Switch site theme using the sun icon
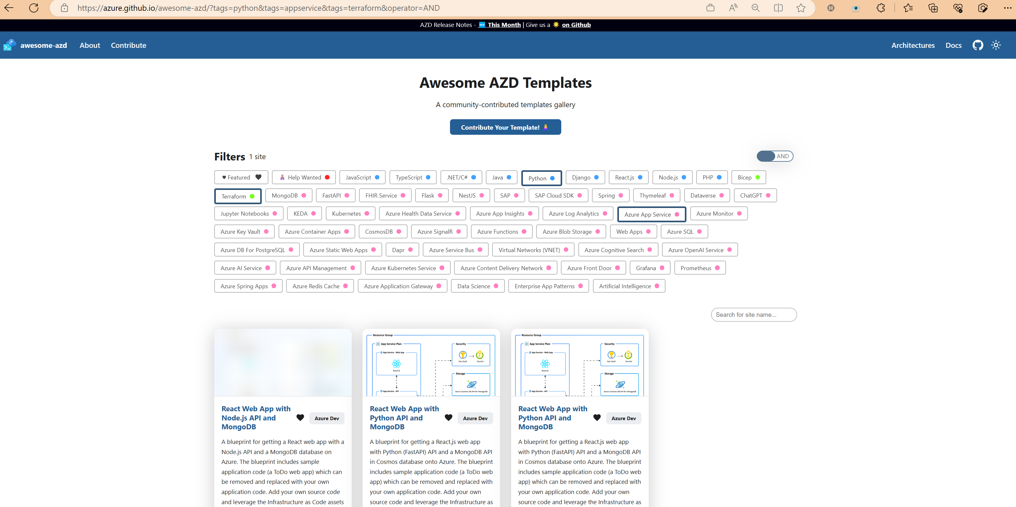Image resolution: width=1016 pixels, height=507 pixels. coord(996,45)
